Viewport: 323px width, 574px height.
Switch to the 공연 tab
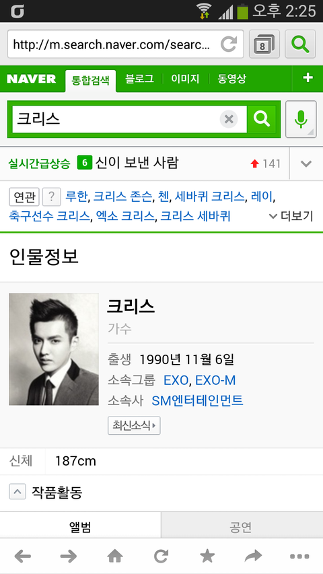click(x=242, y=527)
